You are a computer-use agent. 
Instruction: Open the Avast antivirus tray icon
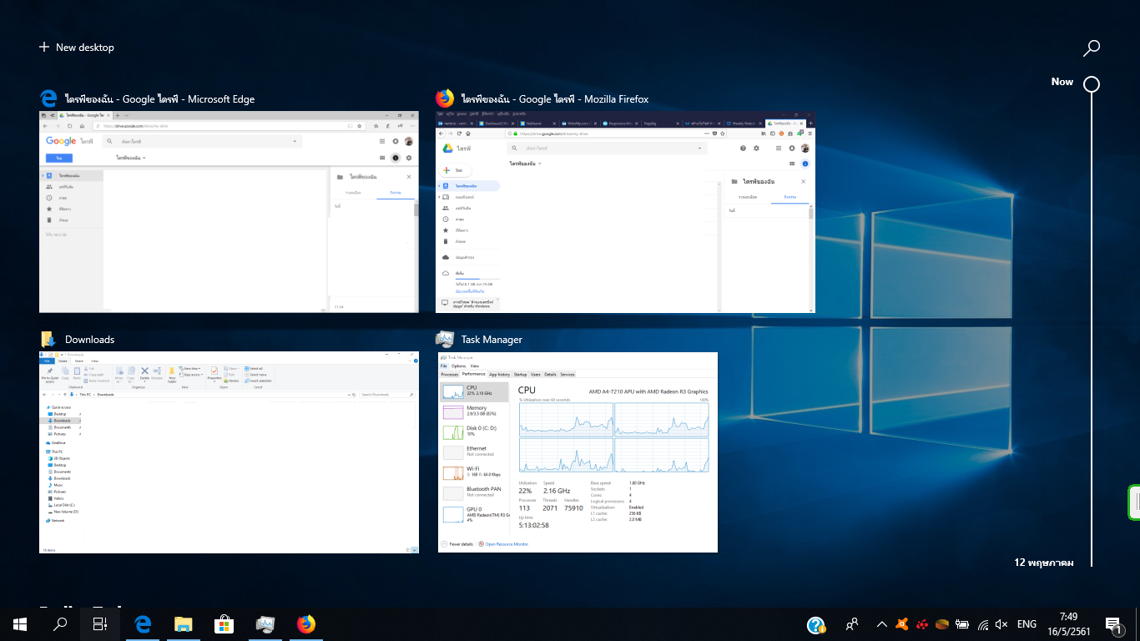pos(902,624)
